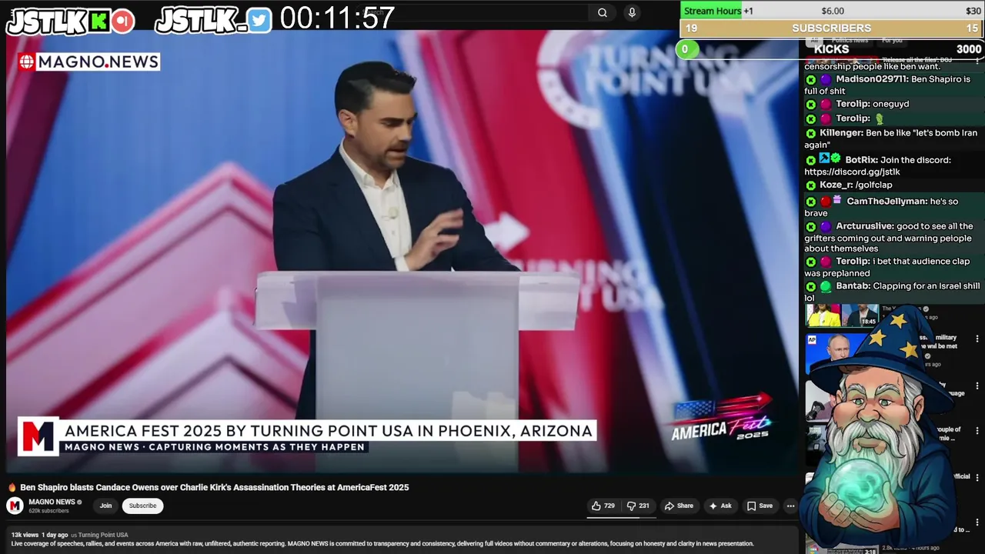Click Madison029711's chat username

tap(872, 79)
